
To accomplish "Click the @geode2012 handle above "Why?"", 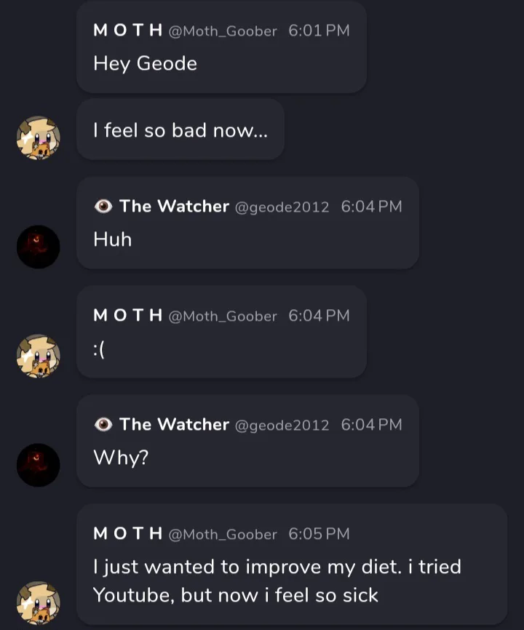I will tap(282, 425).
